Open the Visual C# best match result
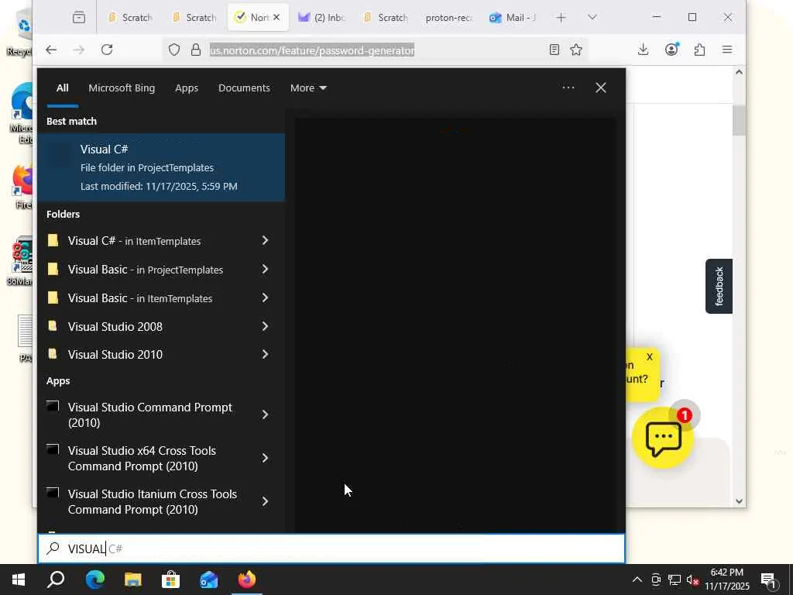The width and height of the screenshot is (793, 595). point(161,167)
